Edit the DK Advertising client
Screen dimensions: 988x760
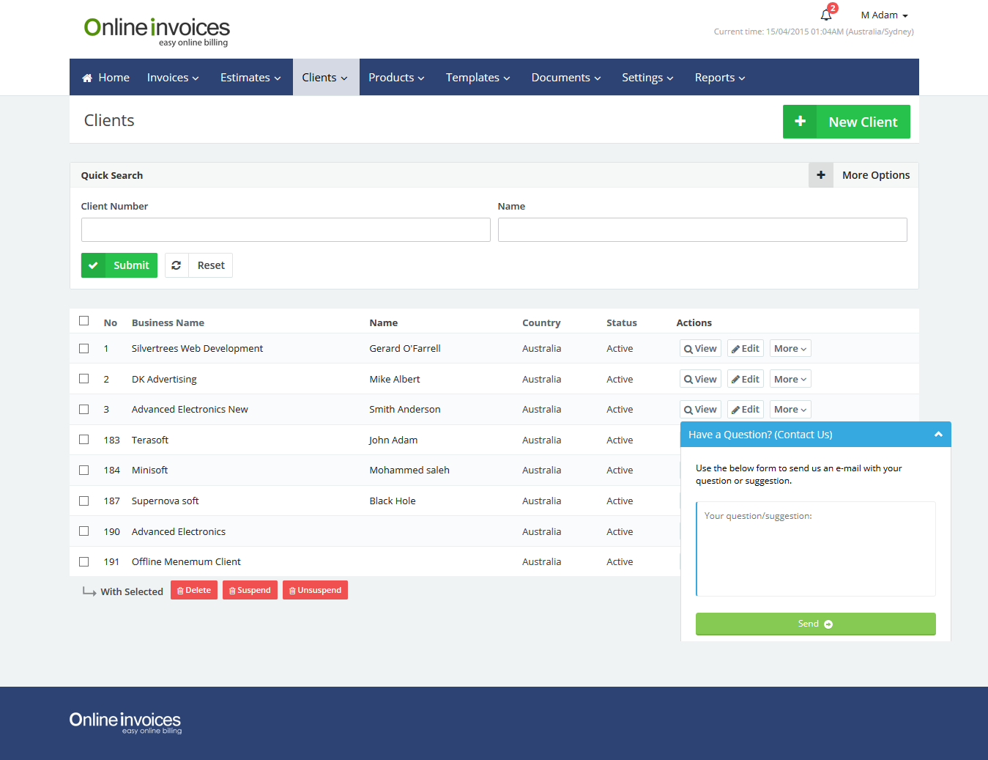(745, 379)
